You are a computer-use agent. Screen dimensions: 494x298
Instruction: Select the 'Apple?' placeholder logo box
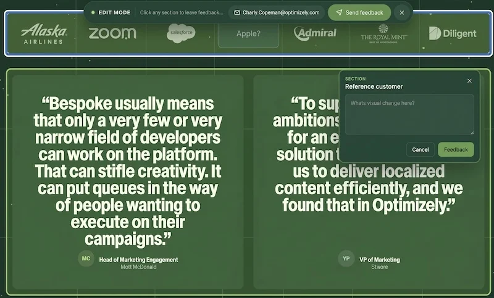point(248,34)
